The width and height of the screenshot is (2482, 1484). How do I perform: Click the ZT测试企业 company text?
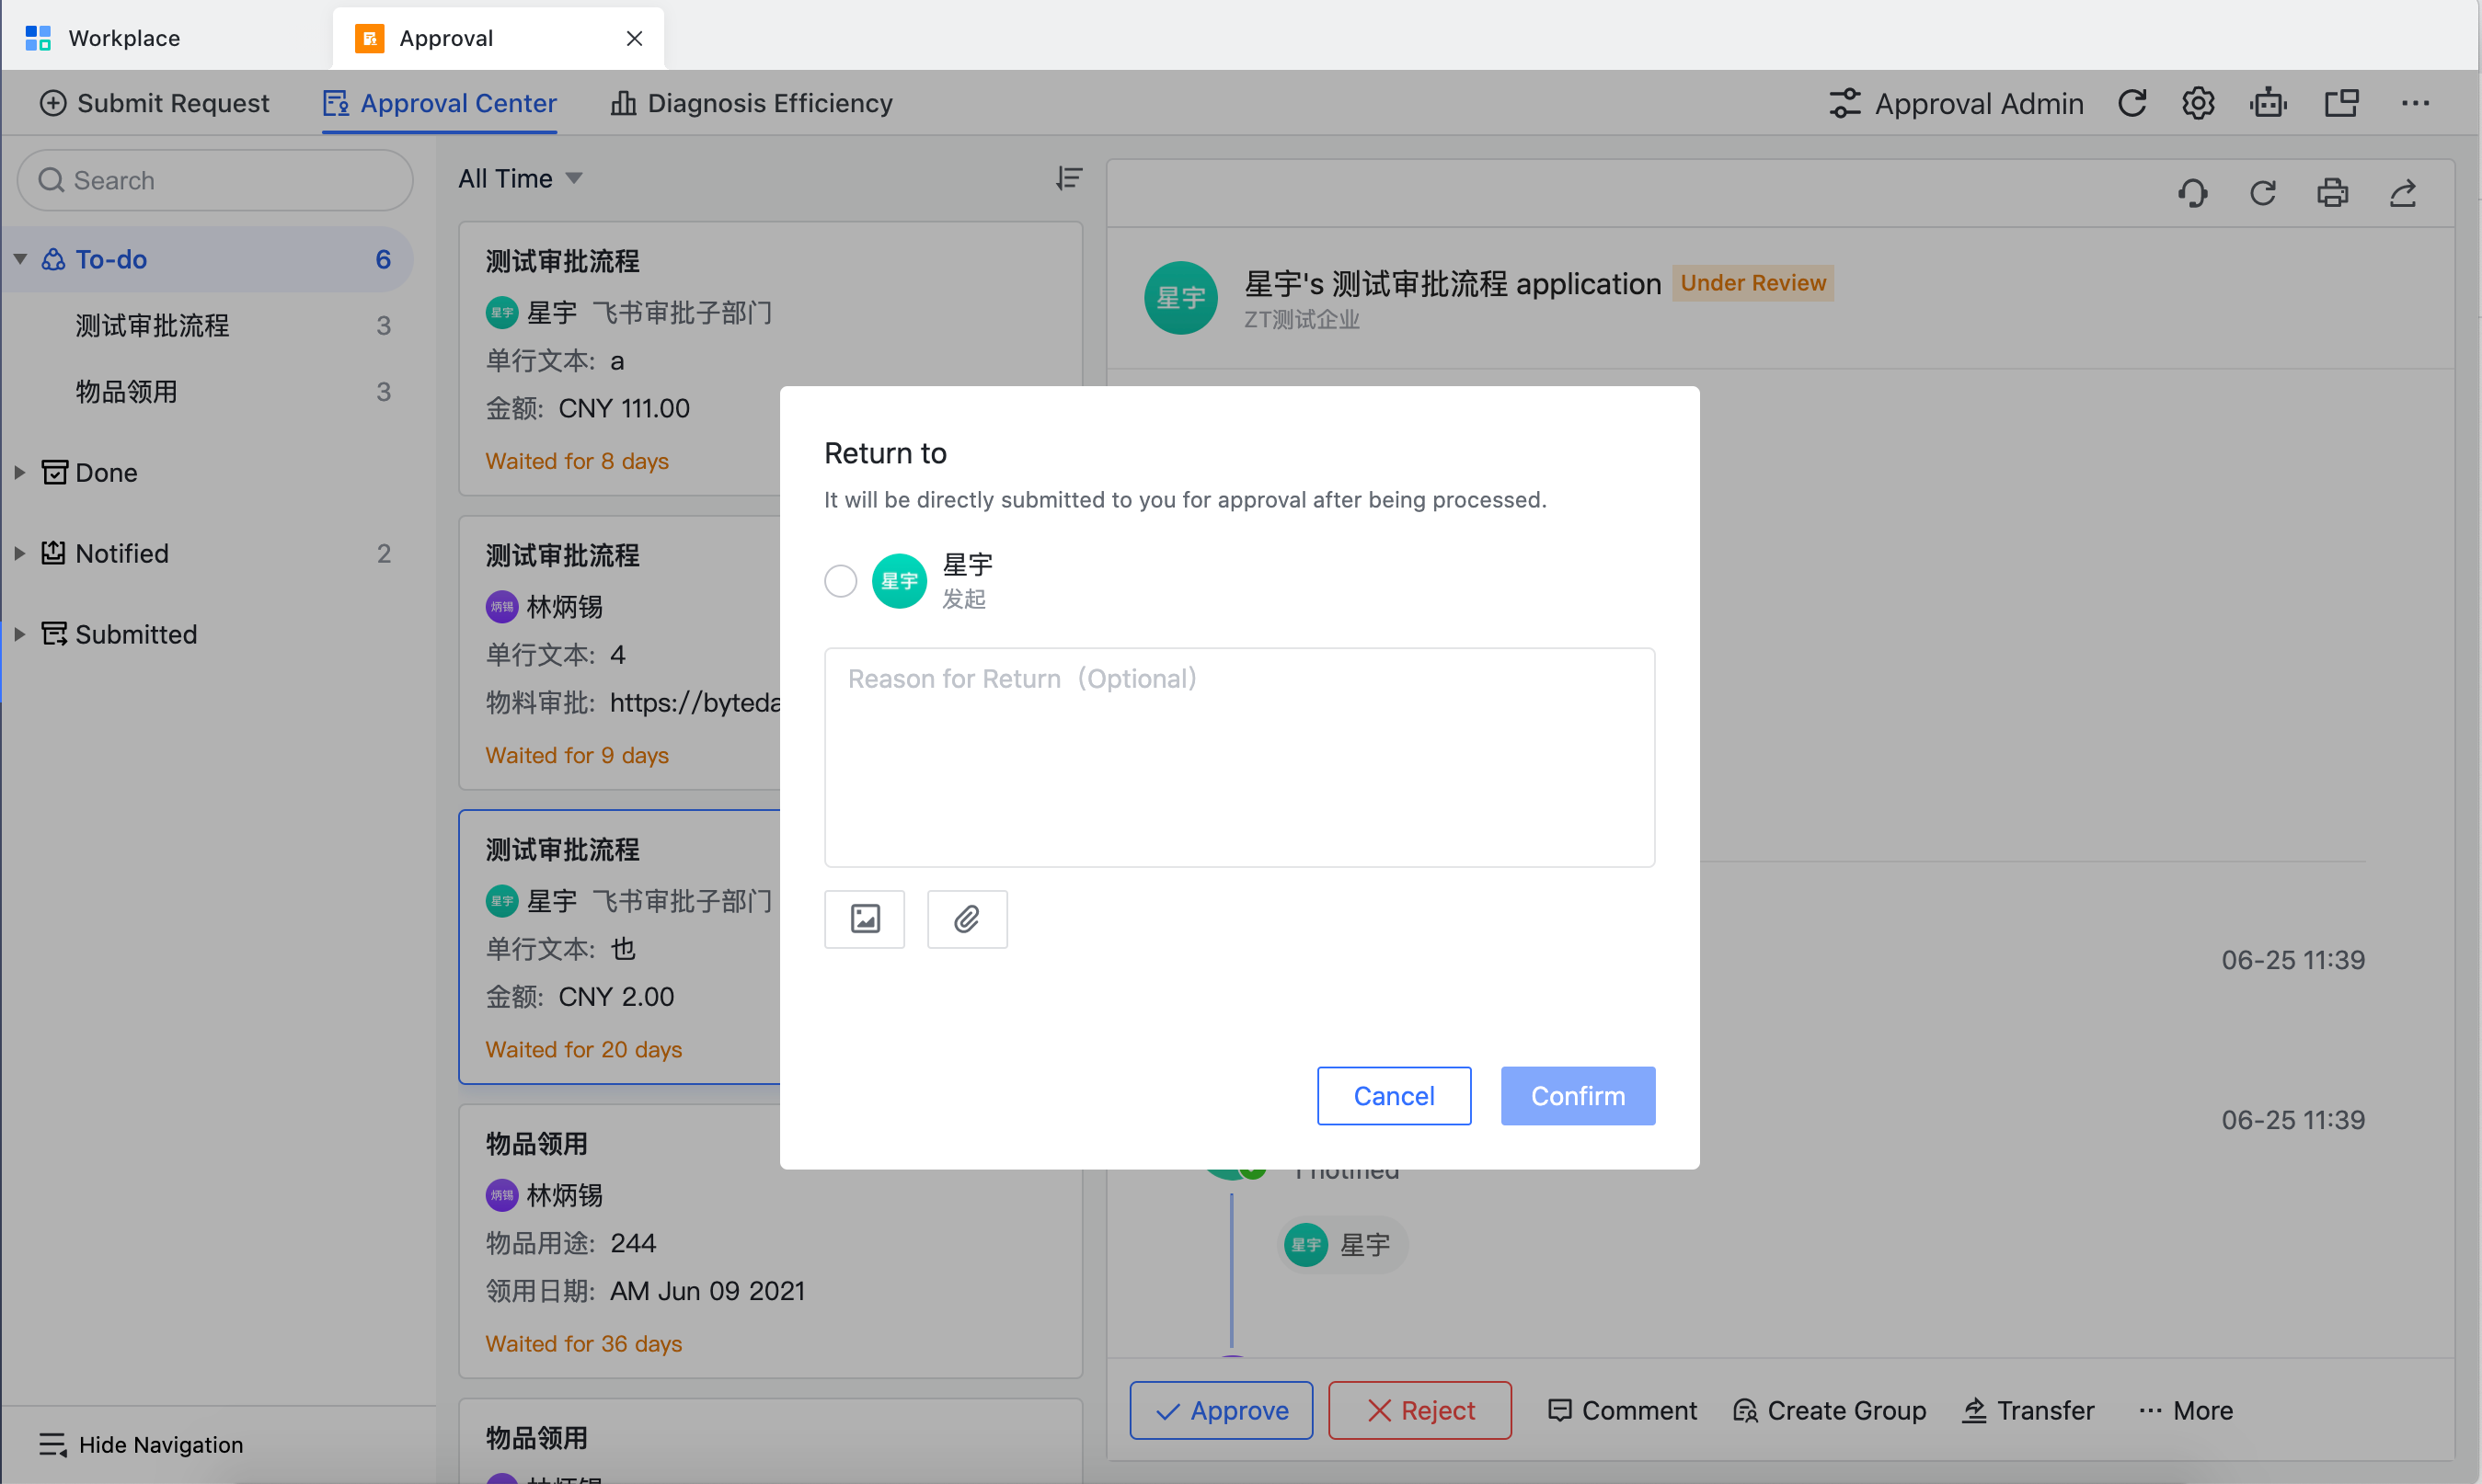(1301, 320)
